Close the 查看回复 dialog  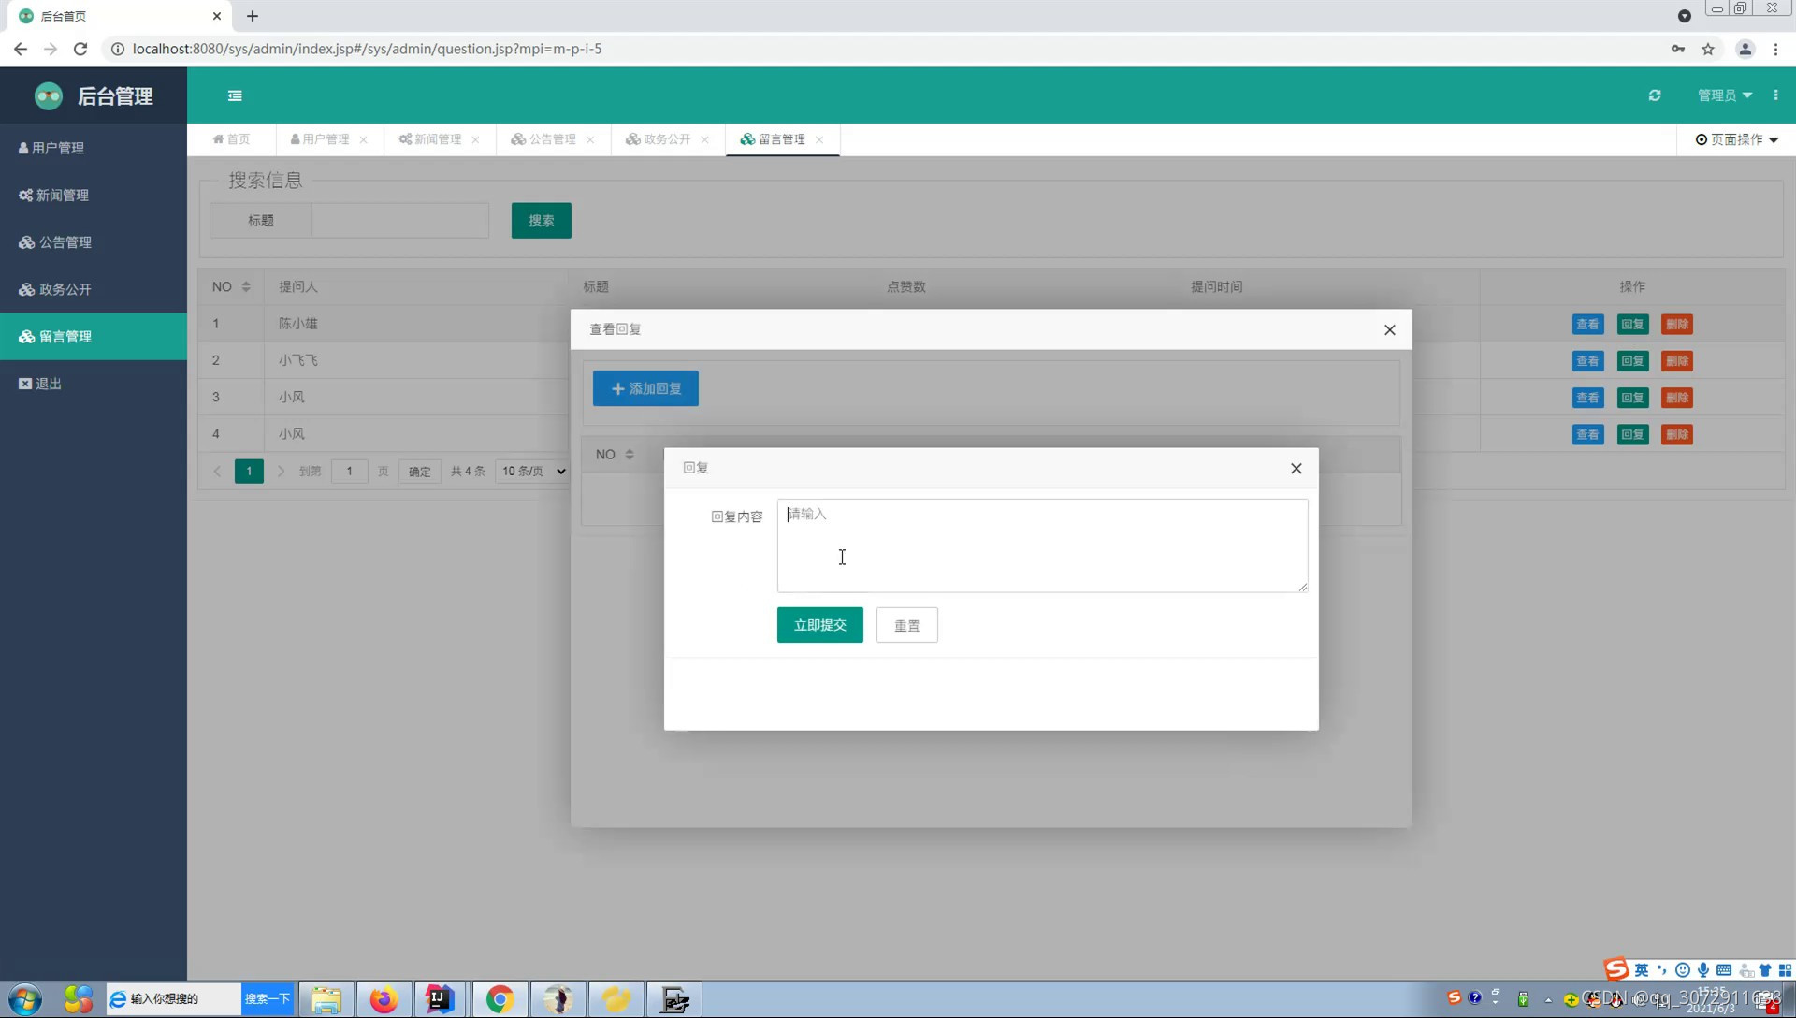pyautogui.click(x=1389, y=329)
